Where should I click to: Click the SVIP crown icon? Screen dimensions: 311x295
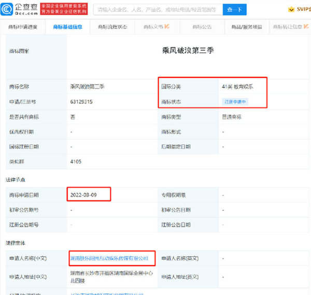[x=291, y=9]
